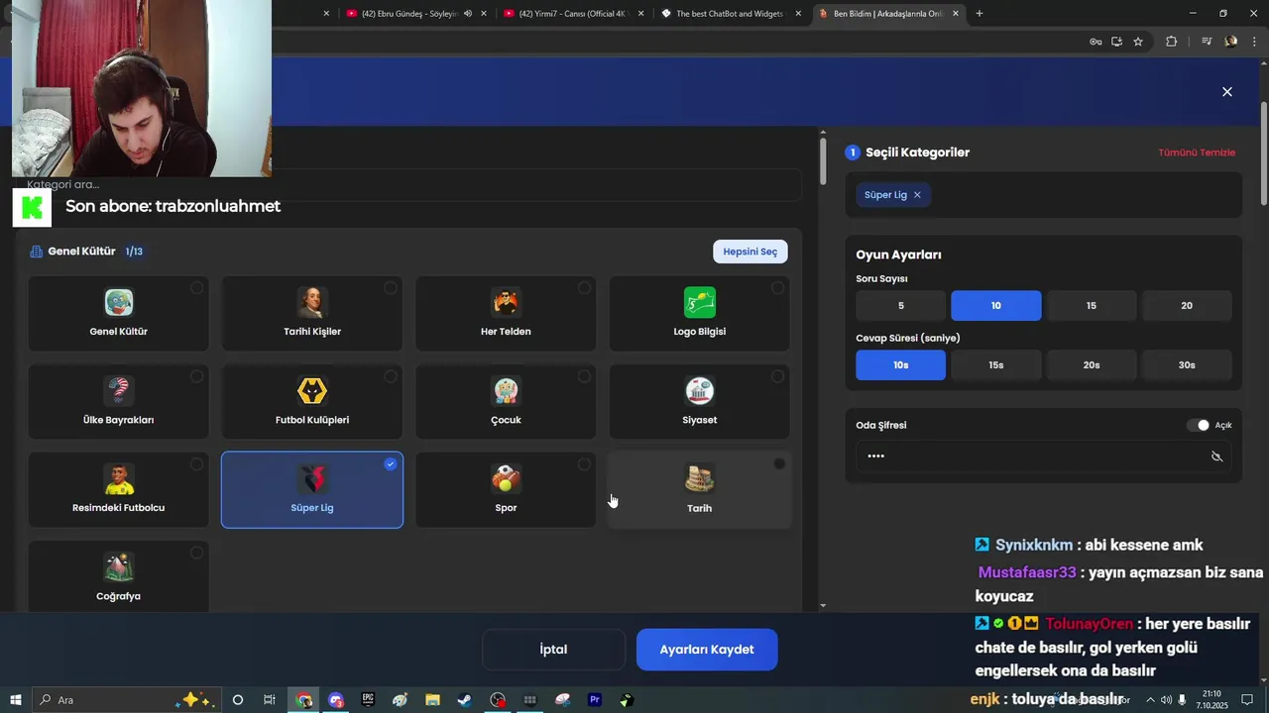This screenshot has width=1269, height=713.
Task: Choose the Her Telden category icon
Action: click(x=506, y=302)
